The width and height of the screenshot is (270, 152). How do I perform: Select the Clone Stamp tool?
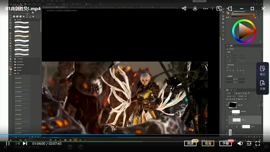coord(10,33)
